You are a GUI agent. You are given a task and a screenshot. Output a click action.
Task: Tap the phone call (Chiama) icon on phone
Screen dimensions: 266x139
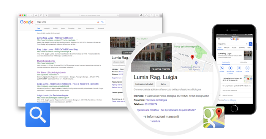click(222, 68)
